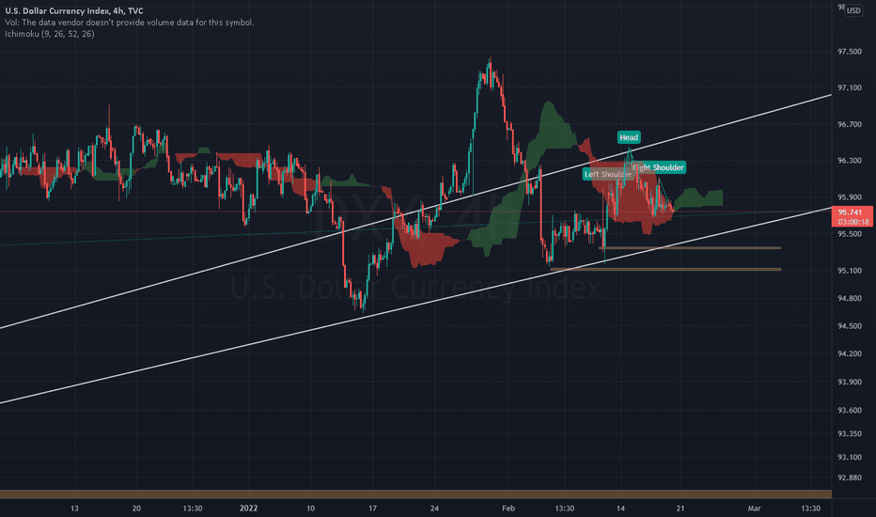Click the 'Left Shoulder' label
The image size is (876, 517).
click(x=608, y=175)
